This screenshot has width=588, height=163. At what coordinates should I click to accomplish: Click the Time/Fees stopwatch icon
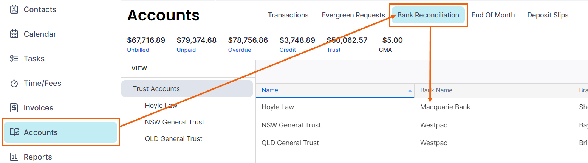click(x=14, y=83)
